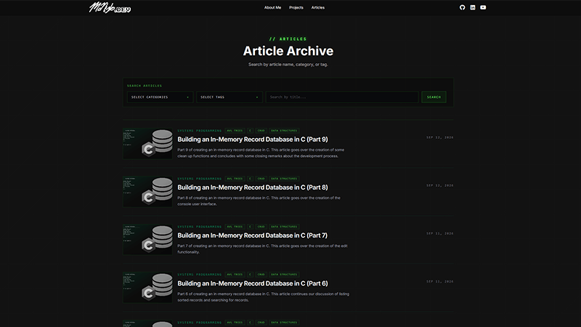581x327 pixels.
Task: Click the Part 7 description text
Action: pyautogui.click(x=262, y=249)
